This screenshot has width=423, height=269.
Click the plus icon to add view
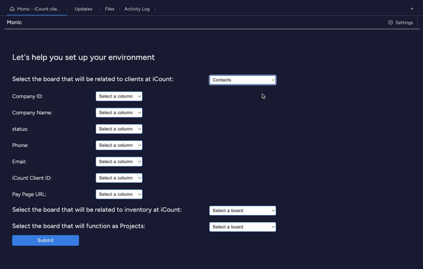tap(412, 9)
